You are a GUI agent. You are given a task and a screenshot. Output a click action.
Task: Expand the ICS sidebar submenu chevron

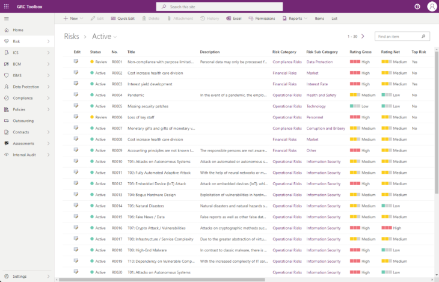[x=49, y=53]
